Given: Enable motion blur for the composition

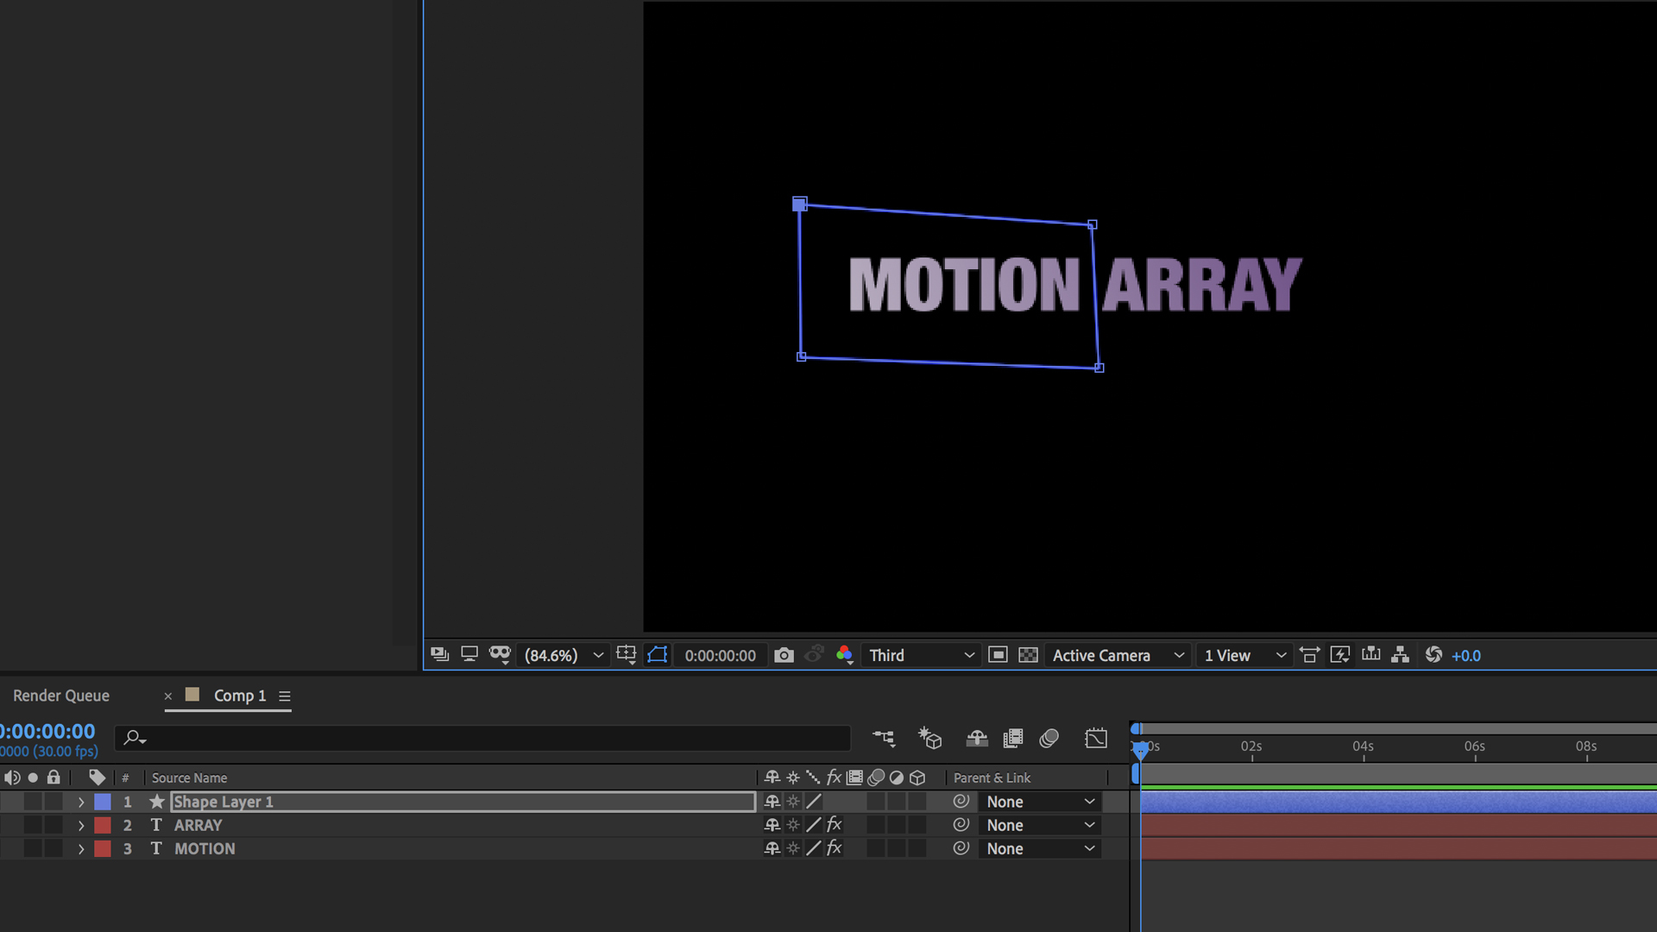Looking at the screenshot, I should [x=1049, y=738].
